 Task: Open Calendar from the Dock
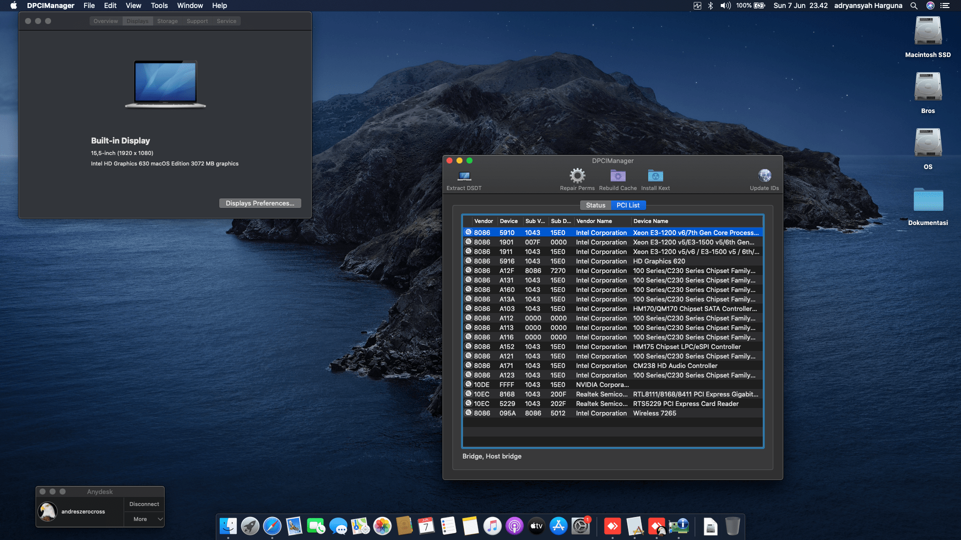click(x=426, y=526)
